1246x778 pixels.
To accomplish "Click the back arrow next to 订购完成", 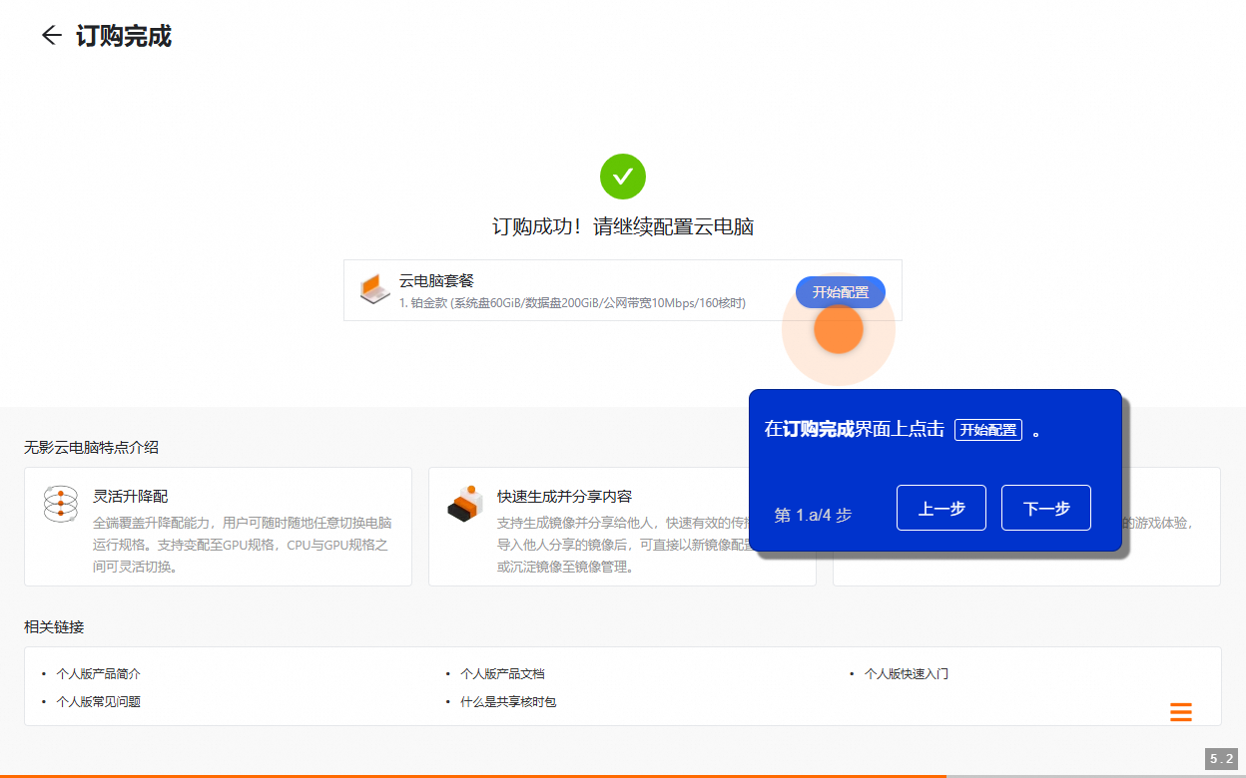I will 49,37.
